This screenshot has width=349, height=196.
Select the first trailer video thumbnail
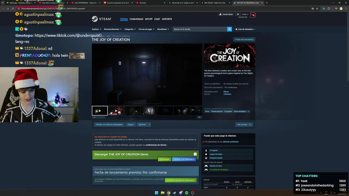click(x=100, y=111)
